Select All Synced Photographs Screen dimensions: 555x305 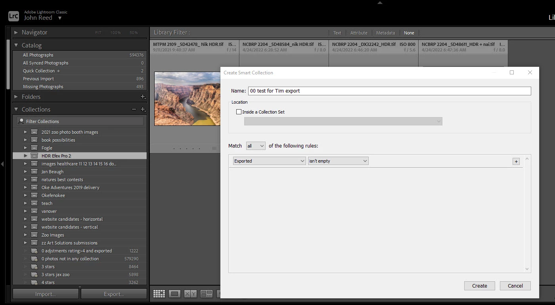pos(80,63)
